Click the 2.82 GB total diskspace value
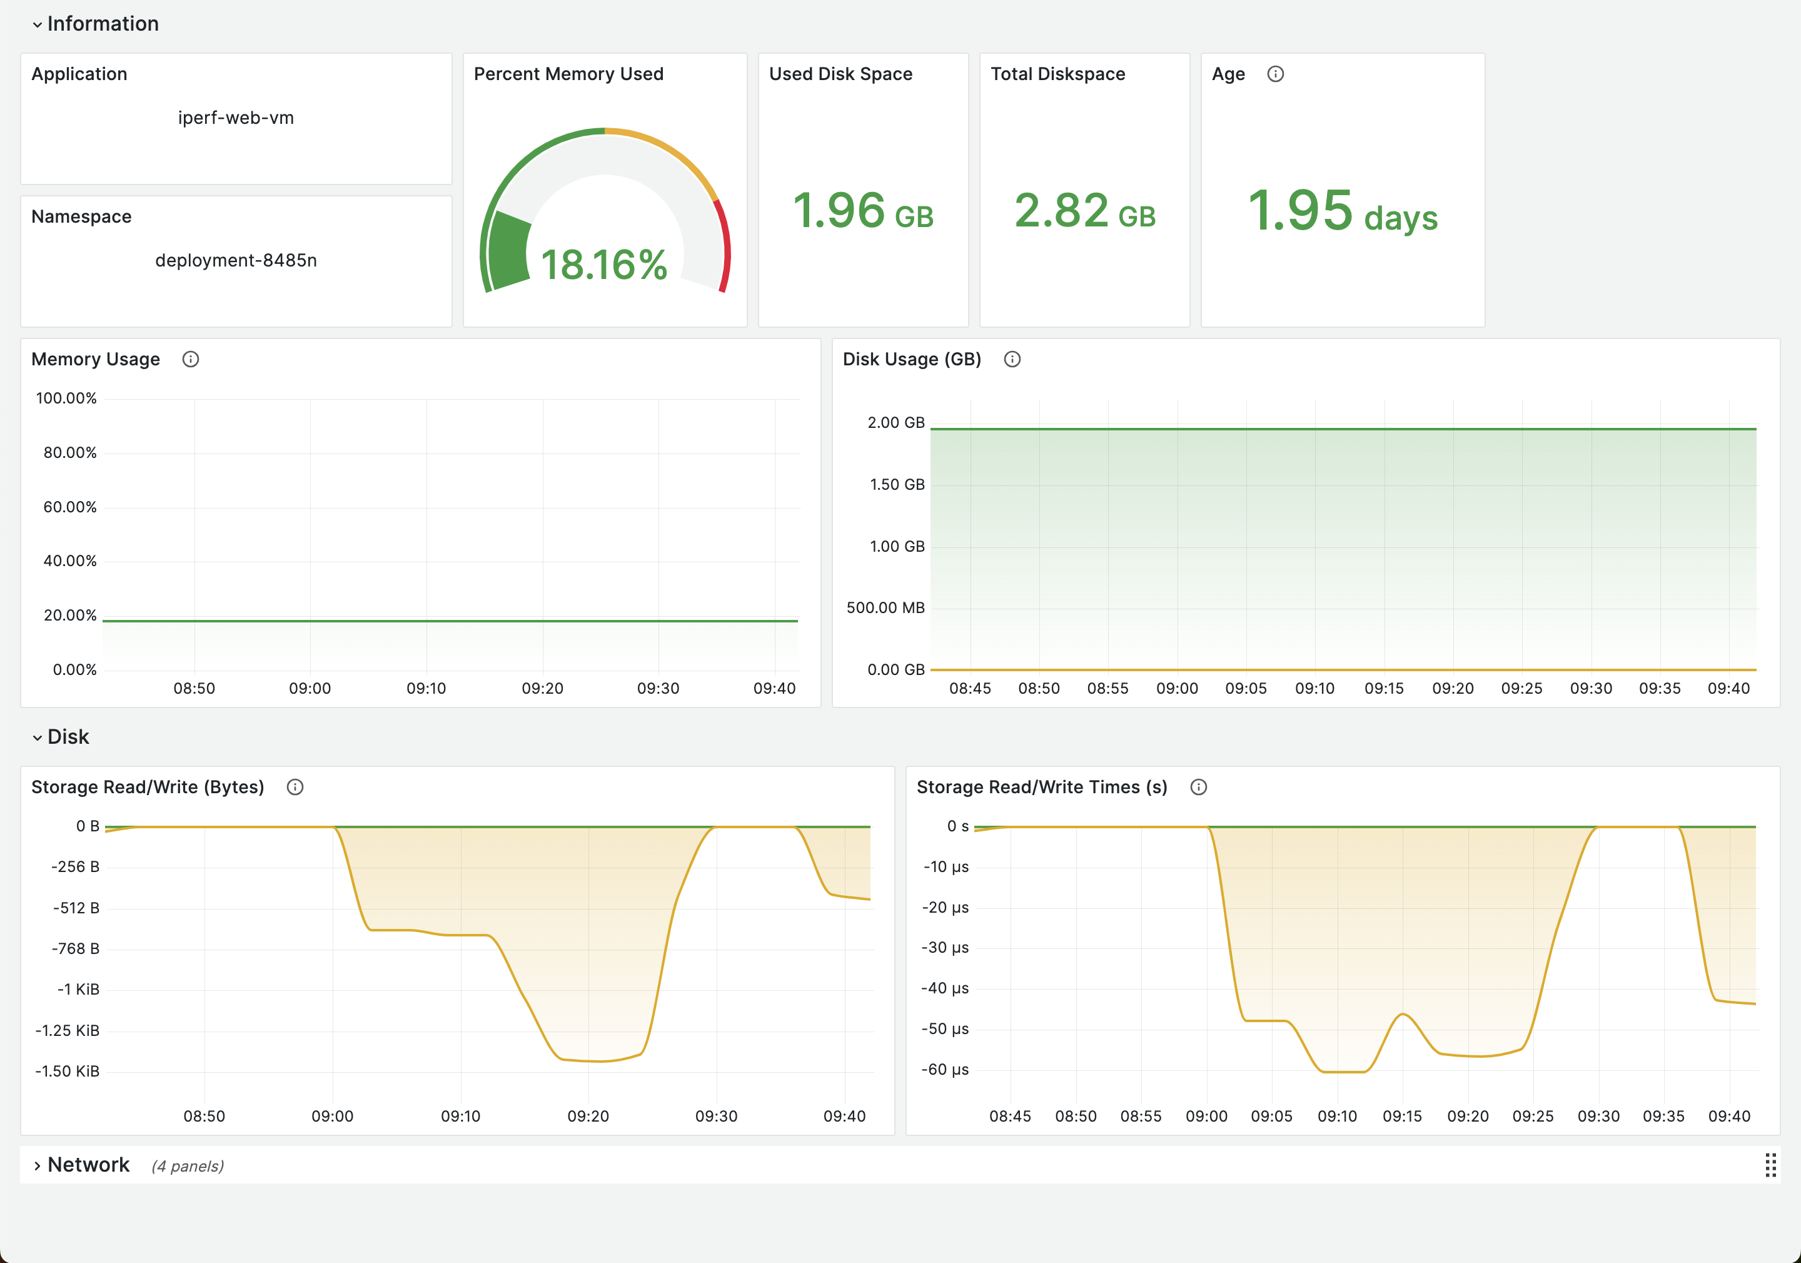The image size is (1801, 1263). (x=1084, y=211)
